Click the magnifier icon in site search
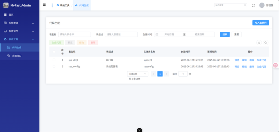 245,5
